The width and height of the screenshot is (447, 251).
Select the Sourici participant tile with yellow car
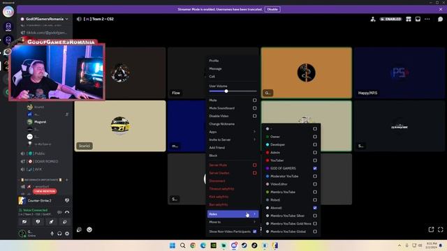click(120, 125)
